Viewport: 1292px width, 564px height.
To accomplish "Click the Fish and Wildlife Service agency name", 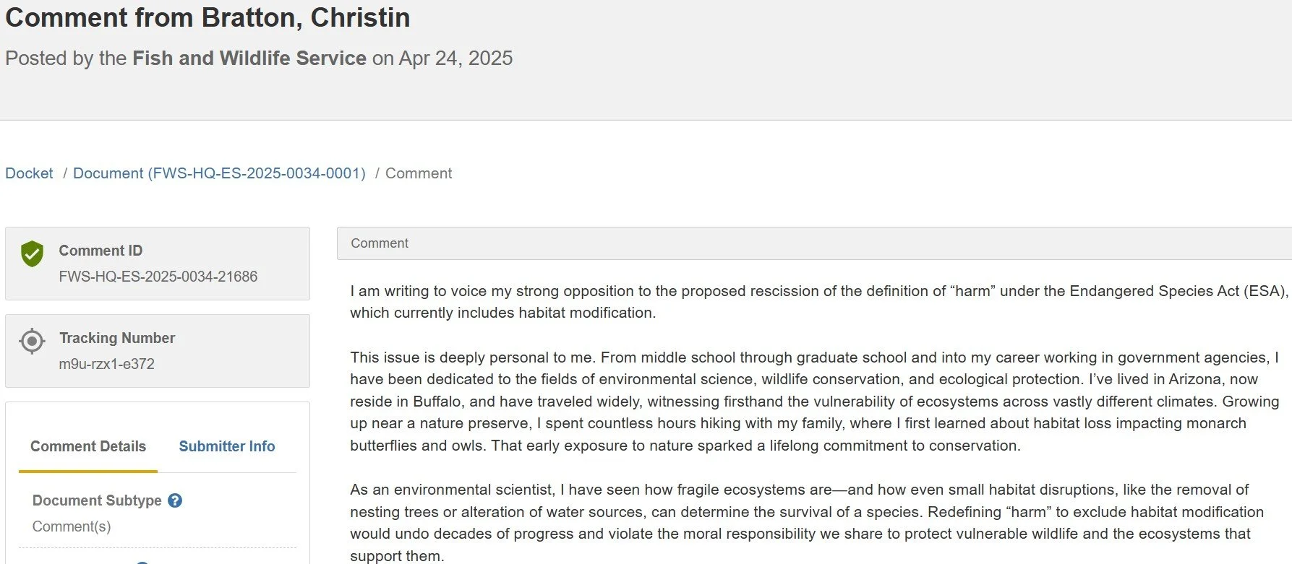I will 249,58.
